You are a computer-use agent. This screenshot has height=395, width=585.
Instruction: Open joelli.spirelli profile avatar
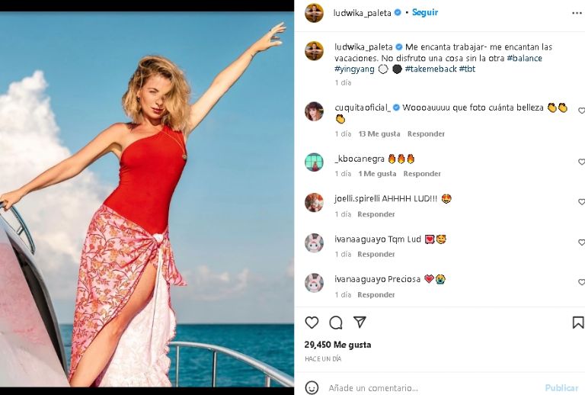pyautogui.click(x=314, y=202)
